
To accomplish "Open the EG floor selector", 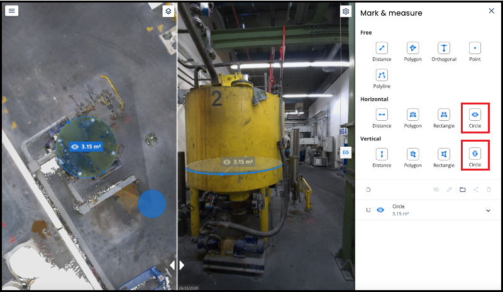I will click(345, 152).
